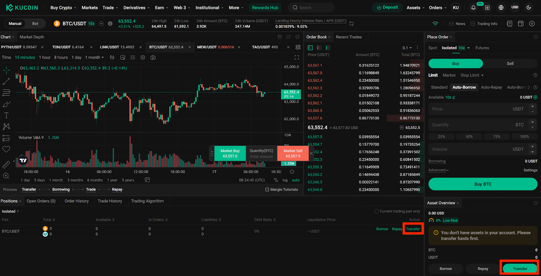Enter fullscreen chart mode
This screenshot has width=541, height=276.
tap(297, 57)
